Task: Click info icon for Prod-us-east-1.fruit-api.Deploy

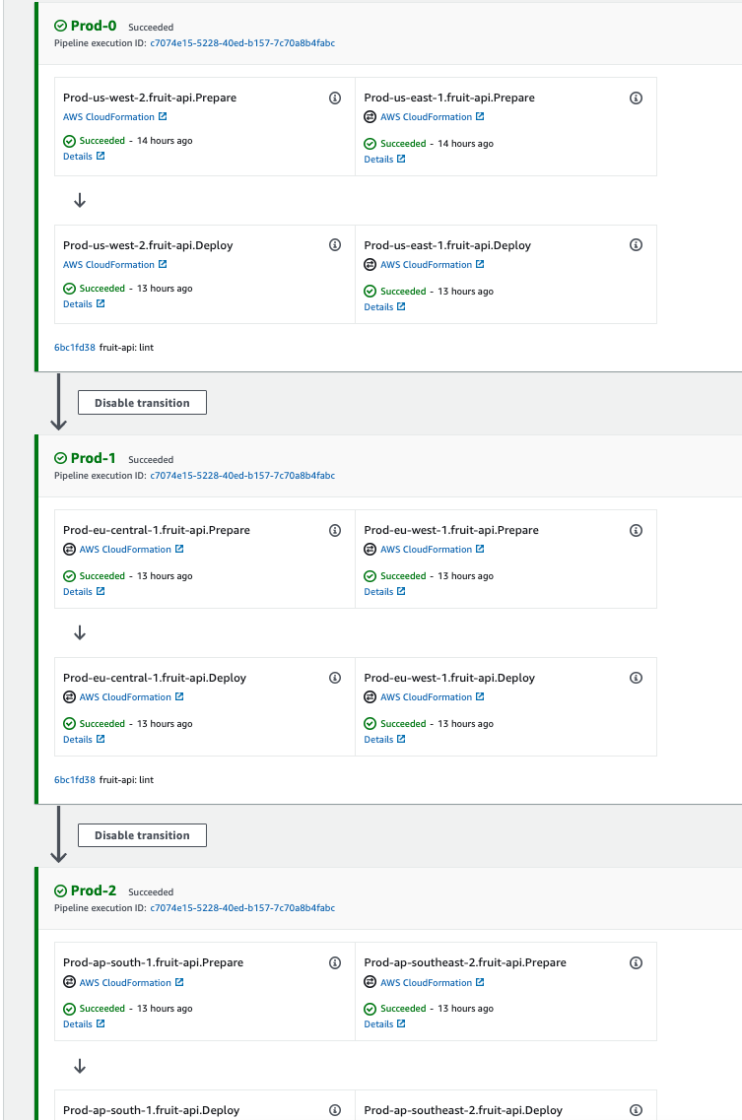Action: point(636,245)
